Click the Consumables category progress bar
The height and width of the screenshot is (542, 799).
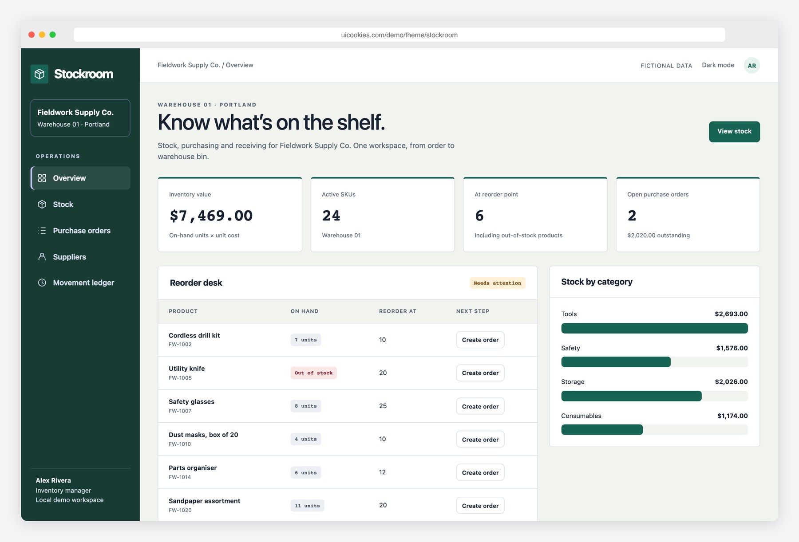click(654, 430)
